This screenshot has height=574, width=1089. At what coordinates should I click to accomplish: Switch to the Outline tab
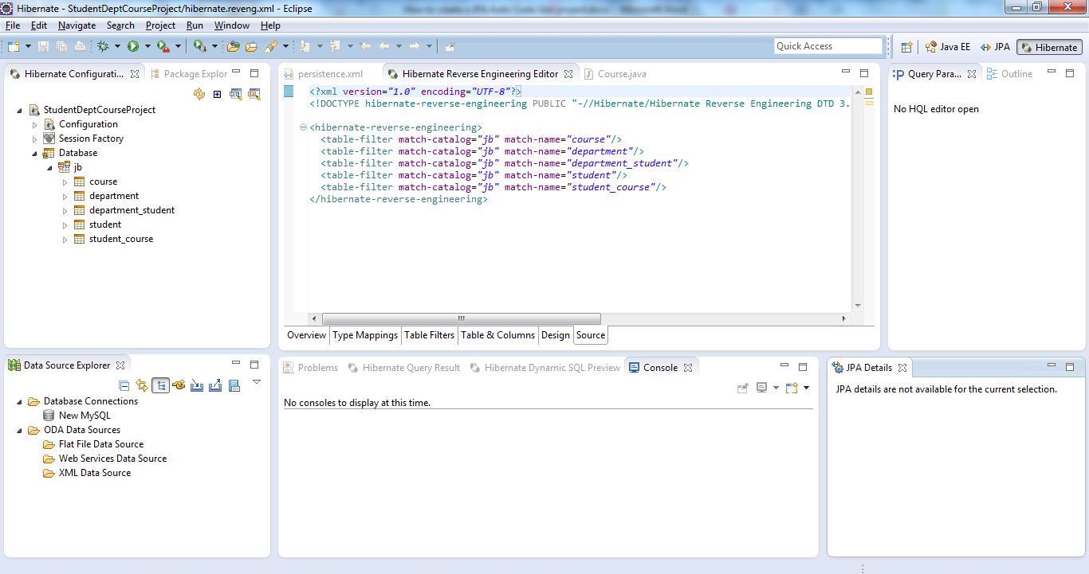pos(1009,74)
